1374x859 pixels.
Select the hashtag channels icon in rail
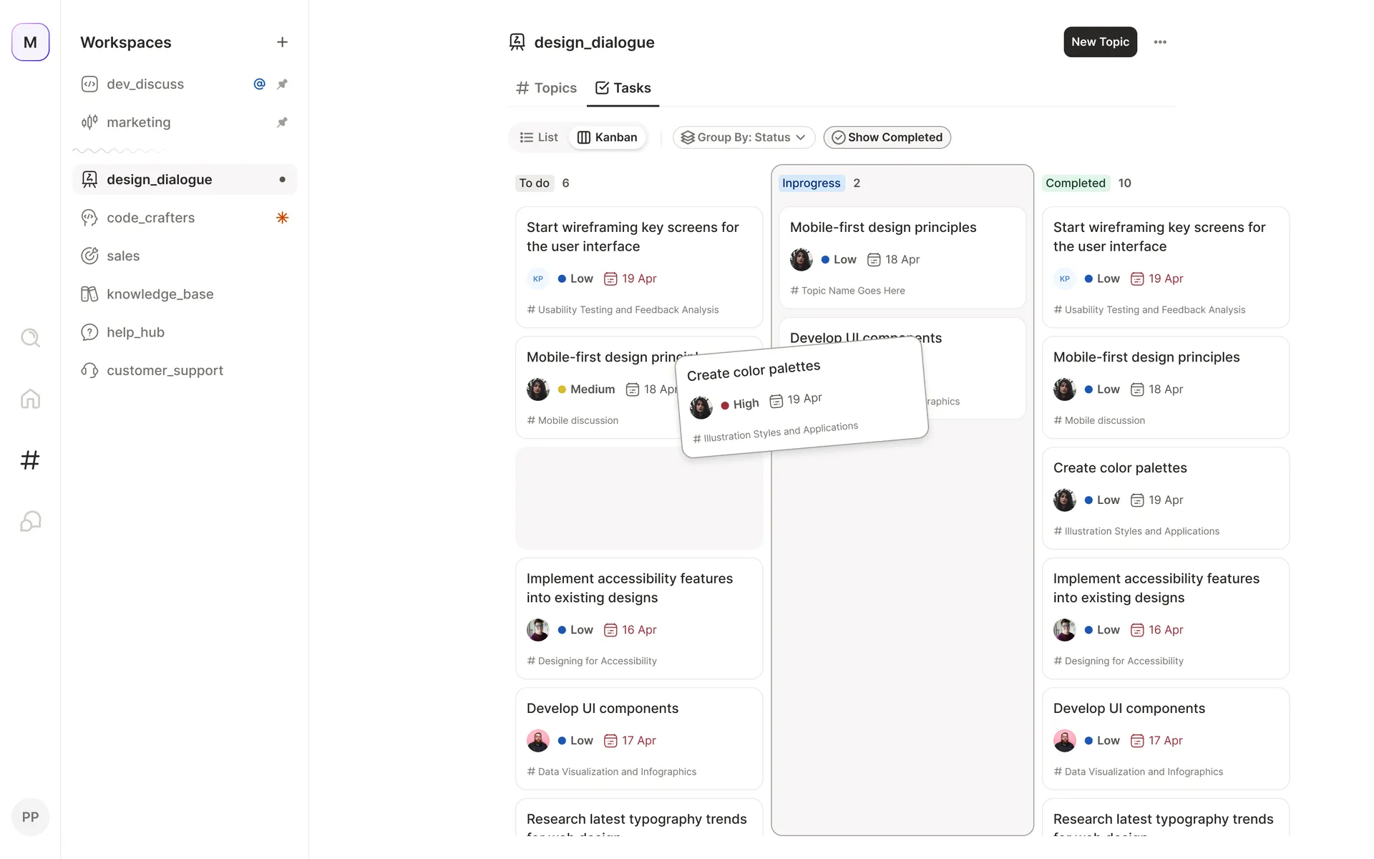[30, 460]
